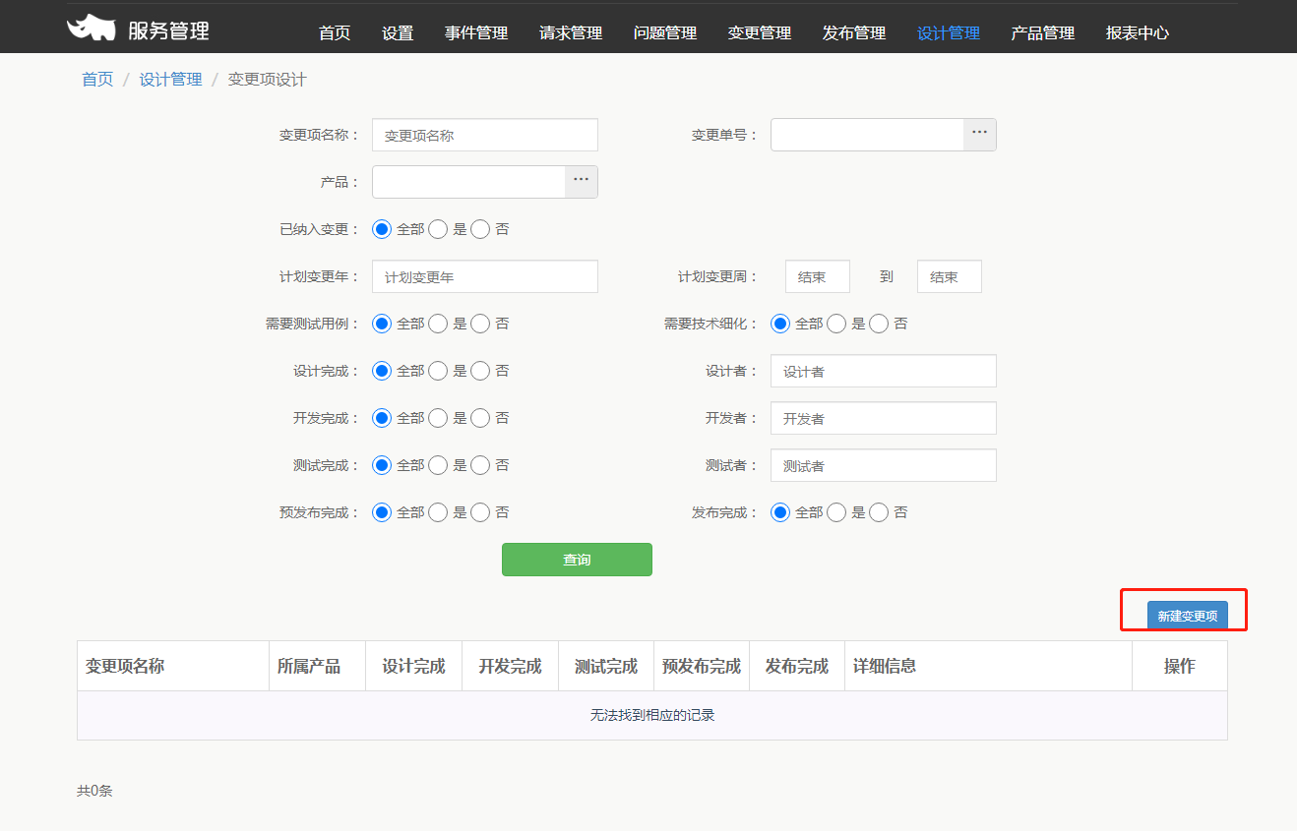This screenshot has width=1297, height=831.
Task: Click the 新建变更项 button
Action: click(x=1188, y=616)
